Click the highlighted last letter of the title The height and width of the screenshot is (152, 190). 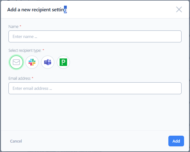66,10
